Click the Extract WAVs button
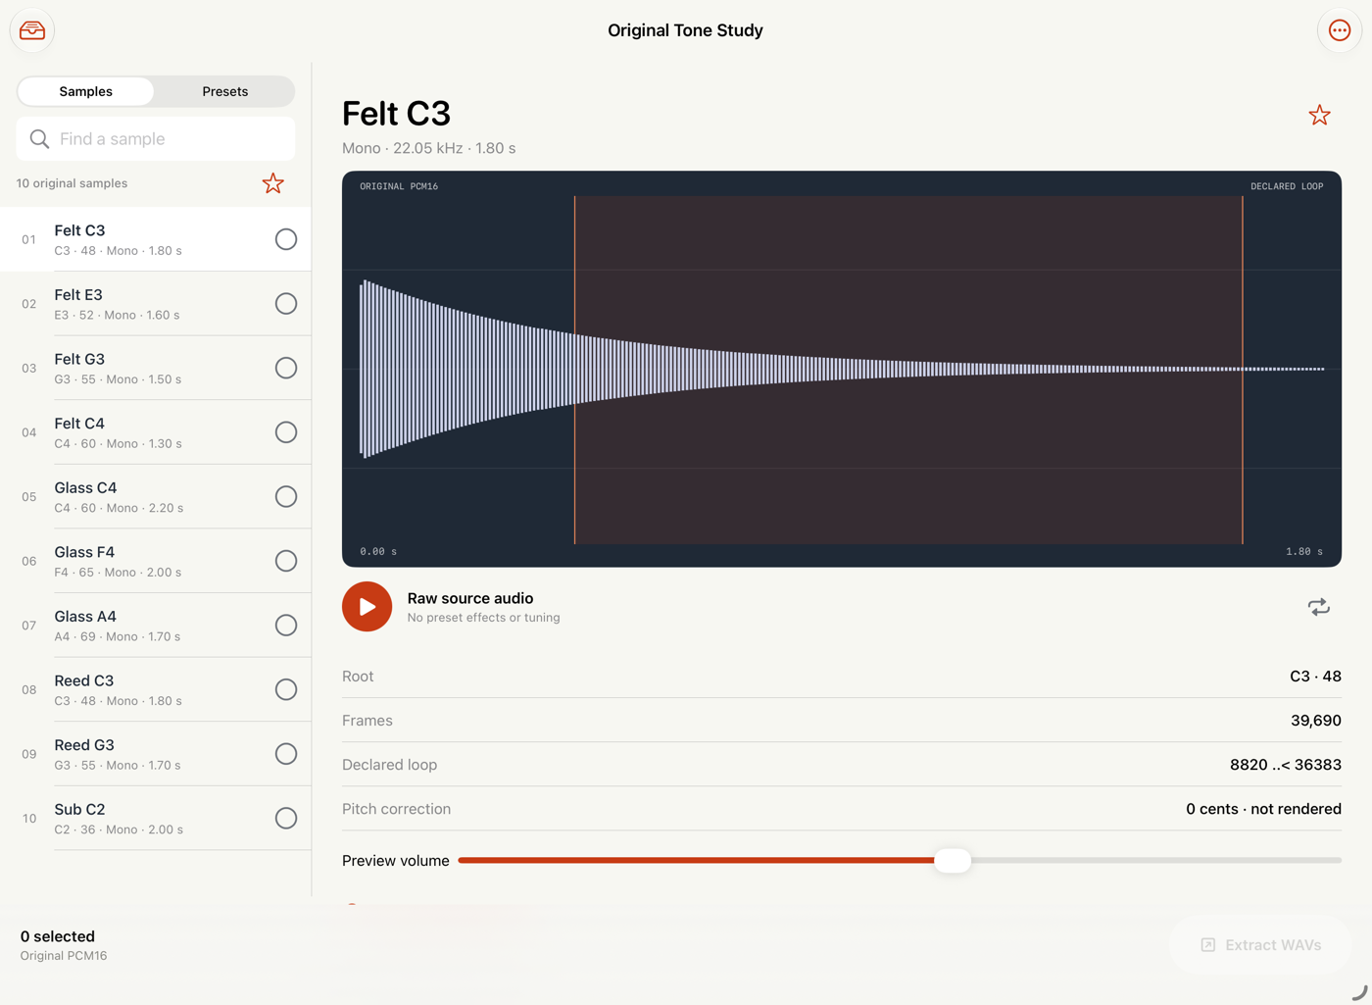 coord(1260,945)
